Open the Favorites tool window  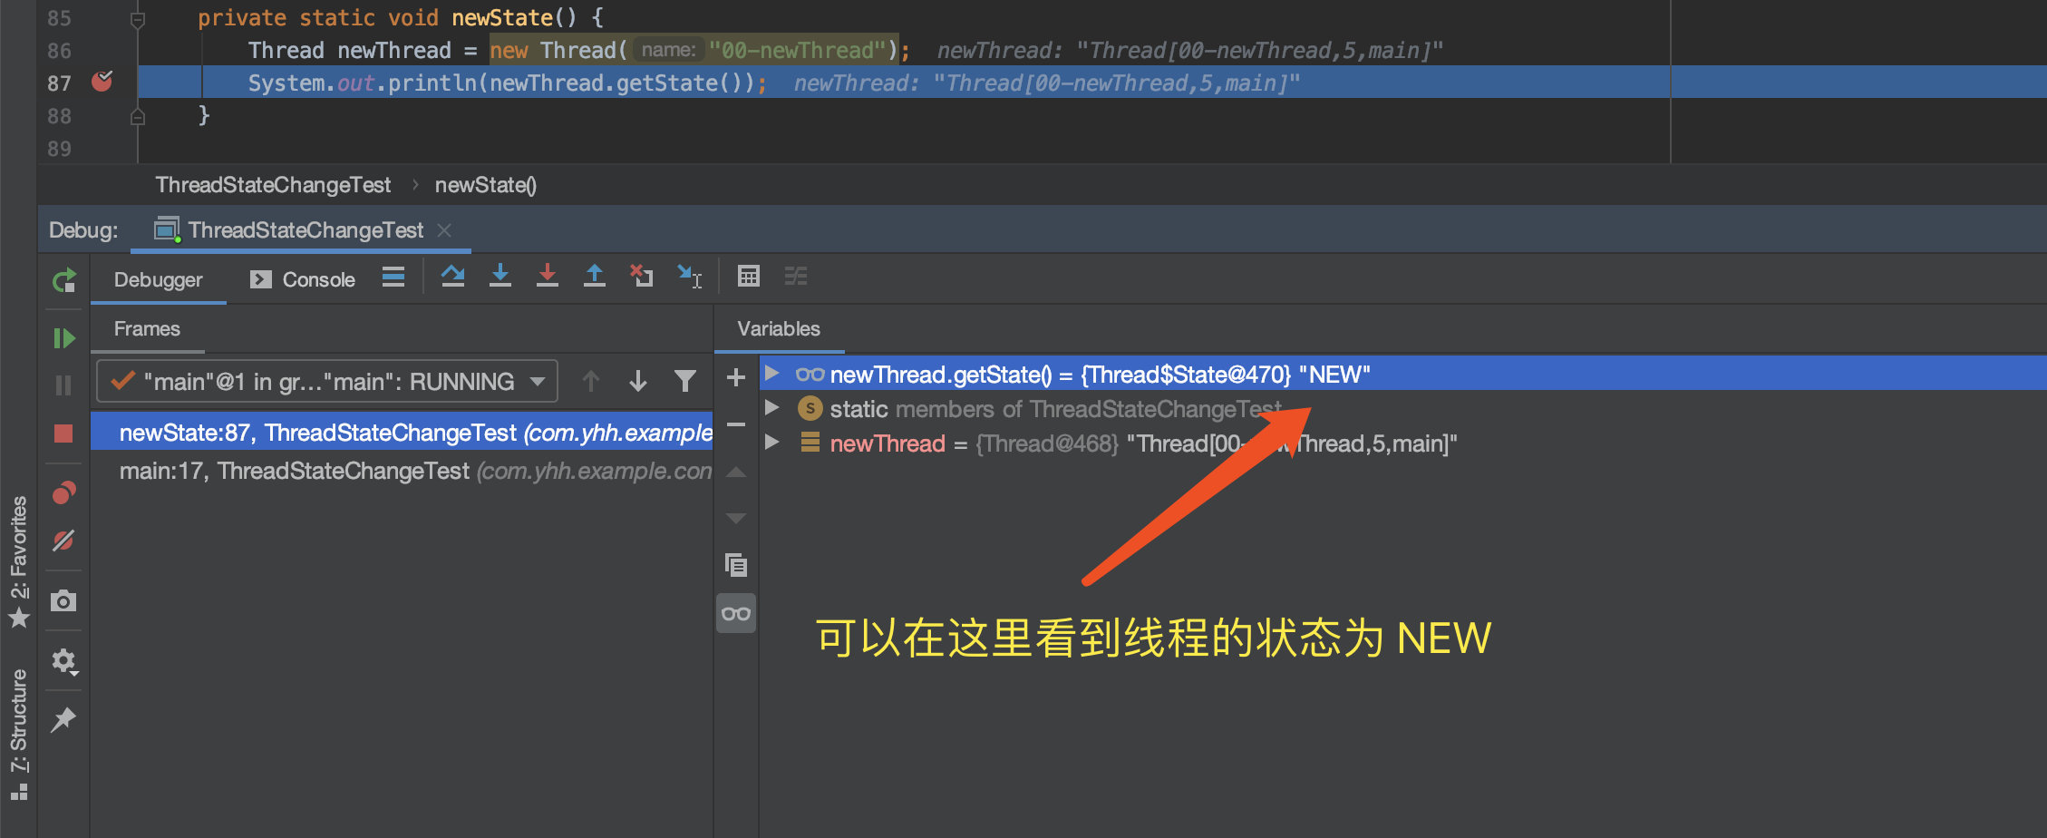click(19, 562)
